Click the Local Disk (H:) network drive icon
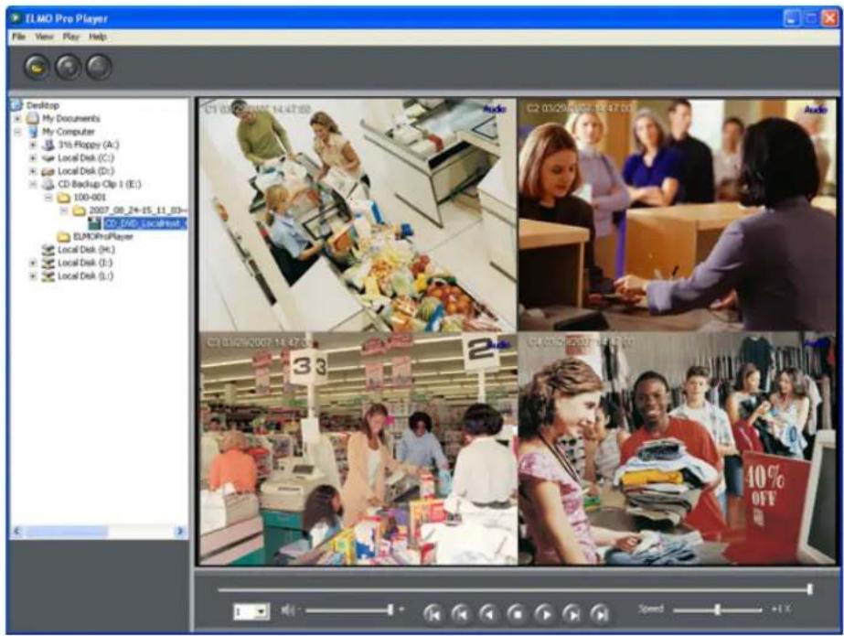 pyautogui.click(x=48, y=249)
